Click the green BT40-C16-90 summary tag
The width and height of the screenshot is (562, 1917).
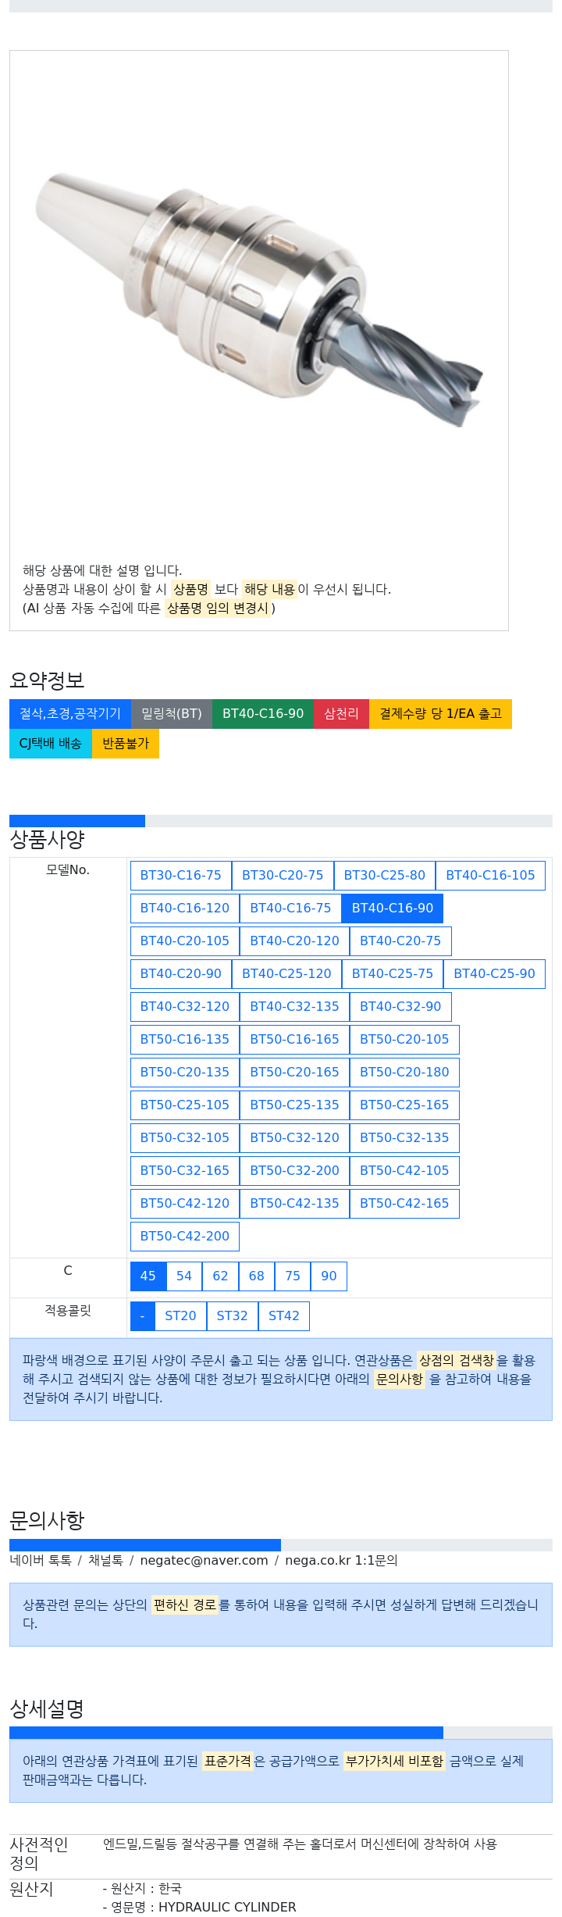pos(263,713)
